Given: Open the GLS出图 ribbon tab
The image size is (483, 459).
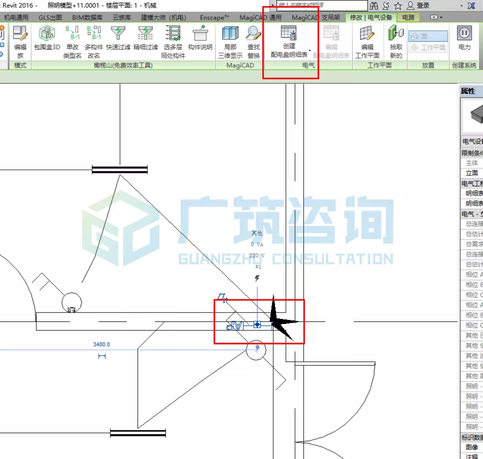Looking at the screenshot, I should [50, 17].
